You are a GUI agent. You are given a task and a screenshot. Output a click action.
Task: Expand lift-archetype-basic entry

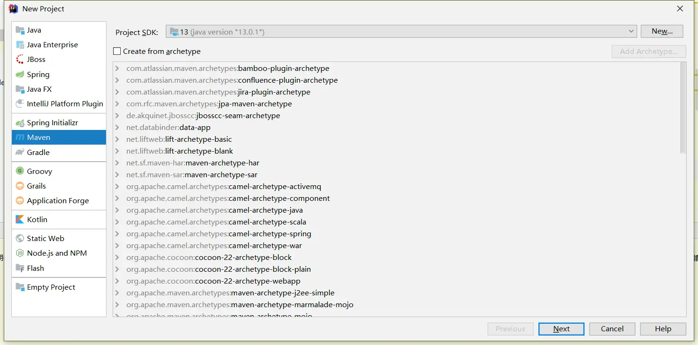click(117, 139)
